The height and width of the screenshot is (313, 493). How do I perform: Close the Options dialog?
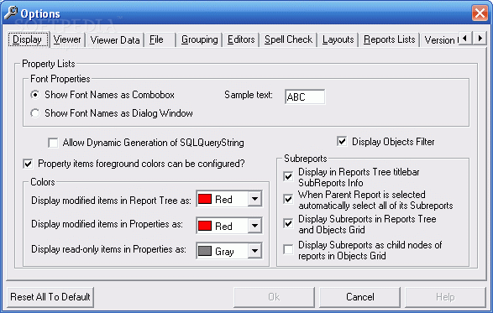click(x=480, y=13)
